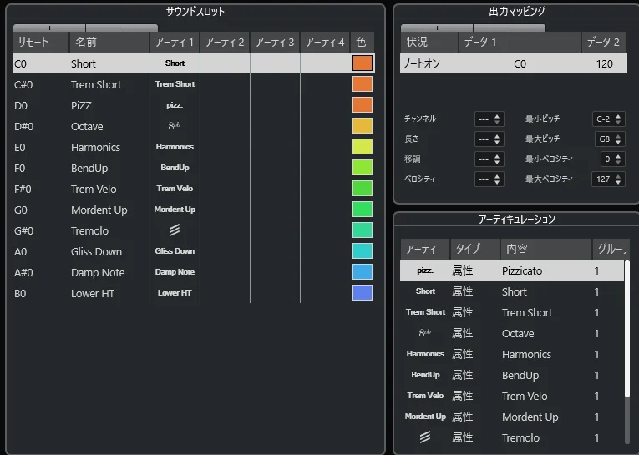Screen dimensions: 639x455
Task: Click Pizzicato content cell
Action: click(x=522, y=270)
